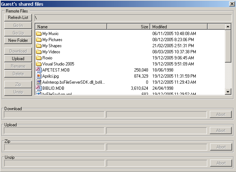Click the Unzip button in Remote Files
The image size is (236, 172).
(x=18, y=92)
